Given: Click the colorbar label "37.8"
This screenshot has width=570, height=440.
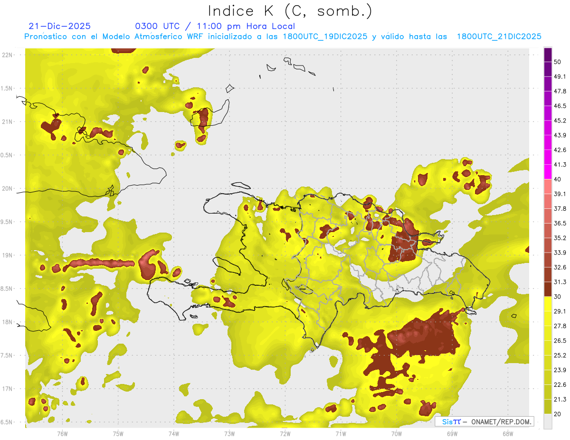Looking at the screenshot, I should coord(560,208).
